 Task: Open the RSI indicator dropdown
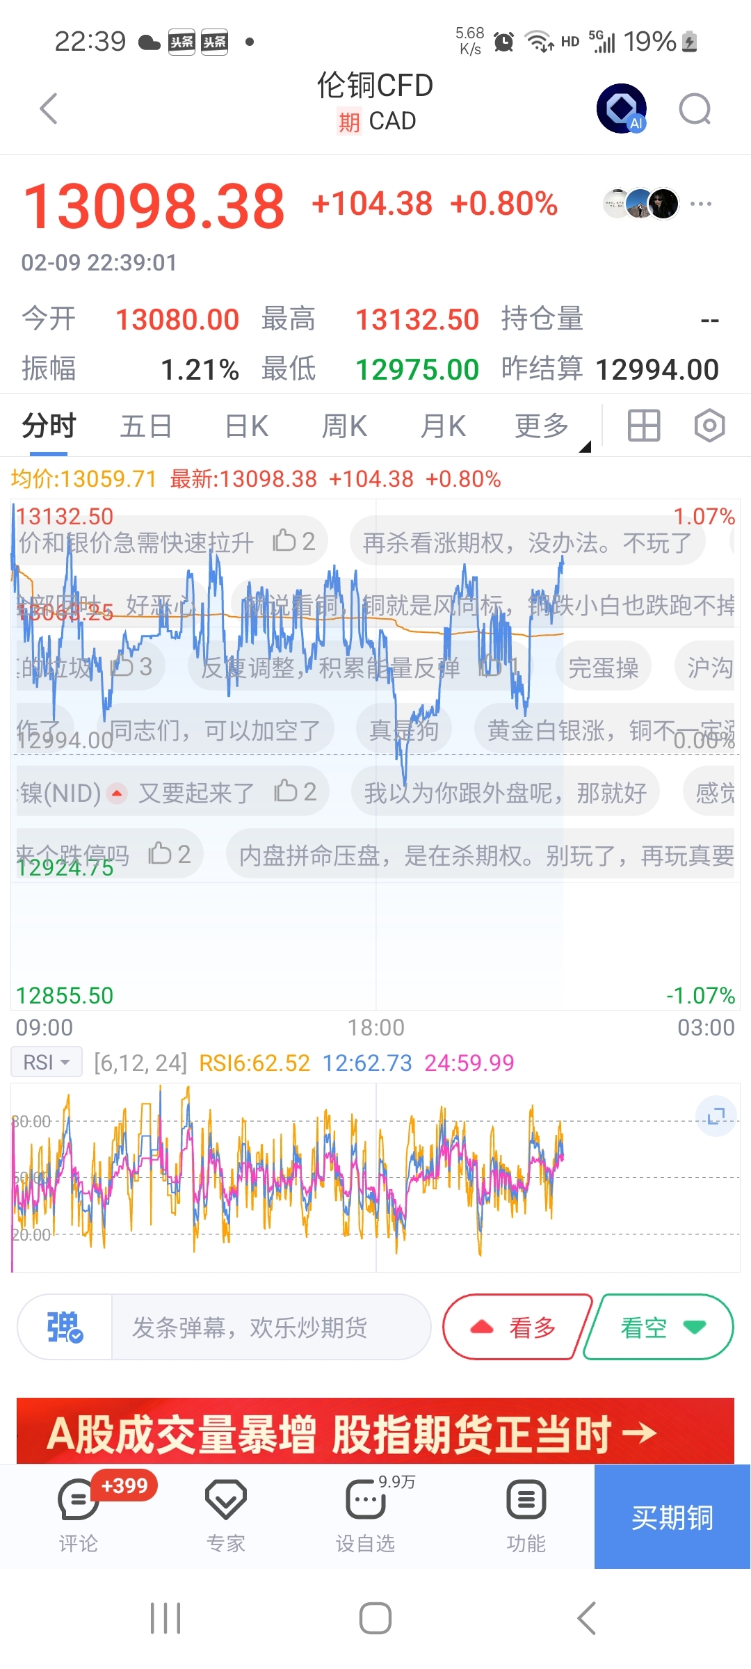(47, 1063)
